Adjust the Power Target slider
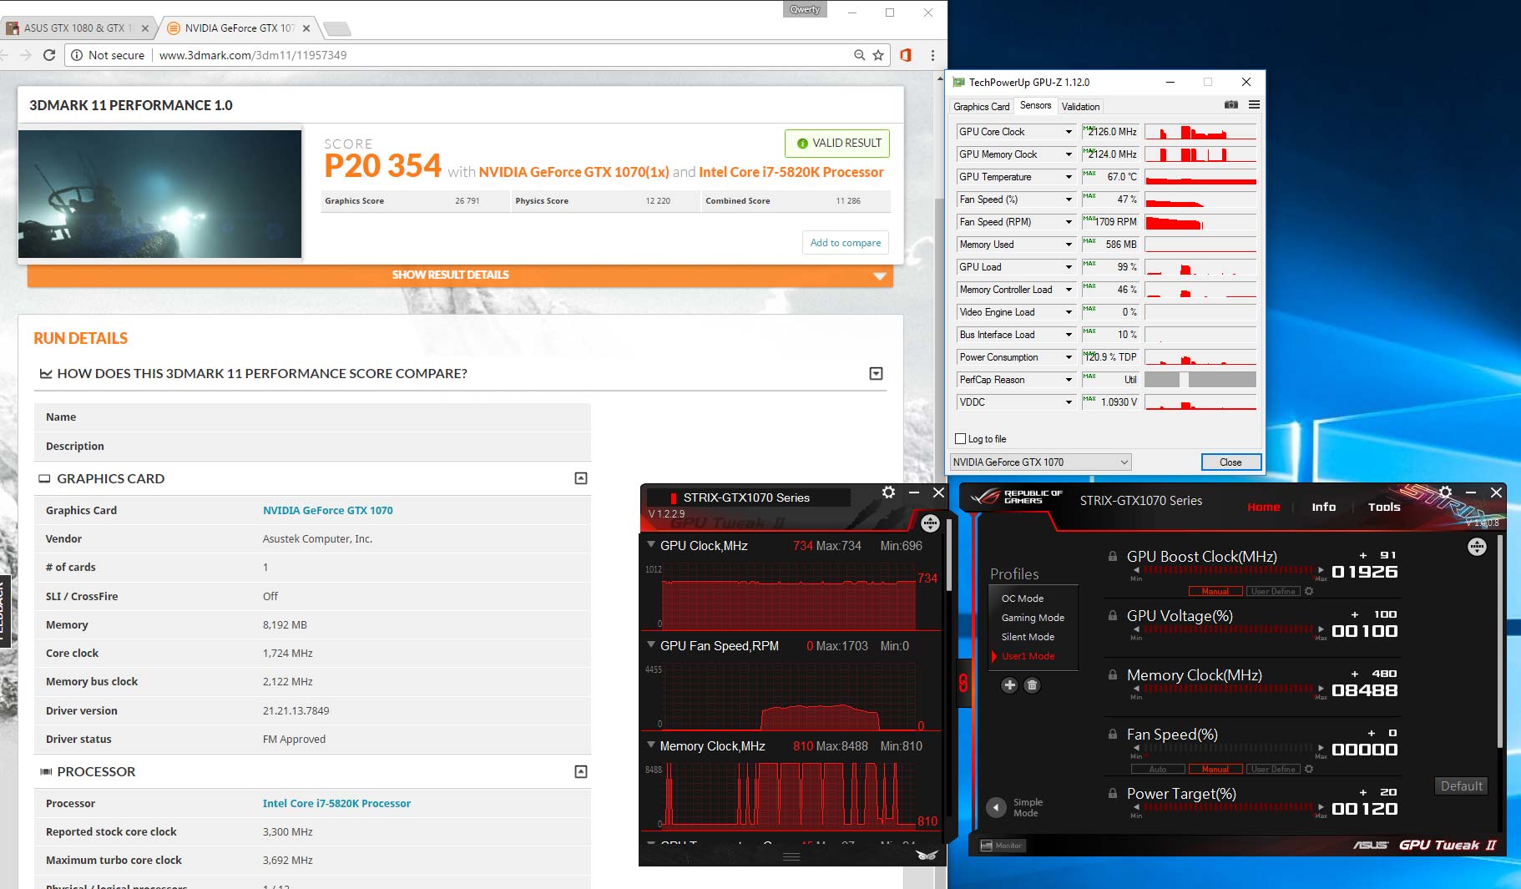 1228,807
